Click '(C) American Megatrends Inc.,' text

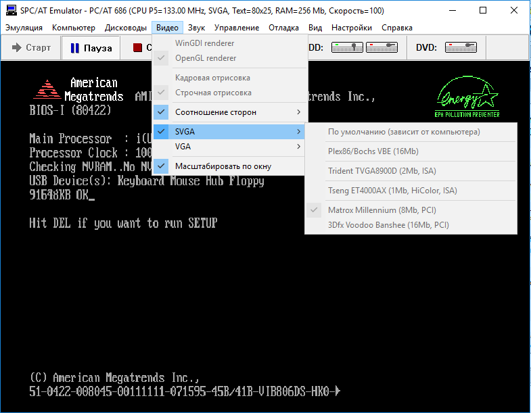coord(114,377)
